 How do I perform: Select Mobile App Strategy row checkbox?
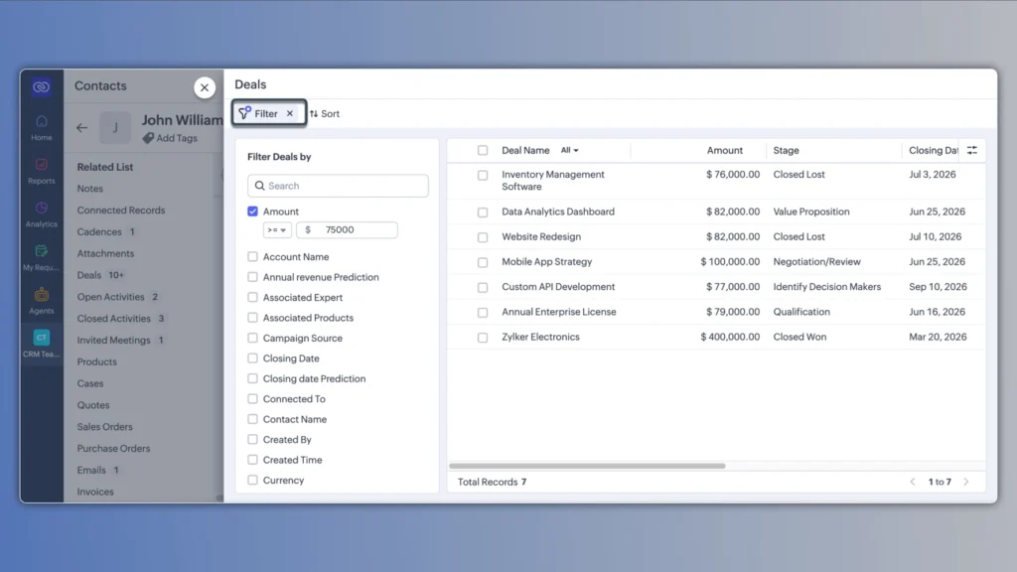click(x=483, y=262)
